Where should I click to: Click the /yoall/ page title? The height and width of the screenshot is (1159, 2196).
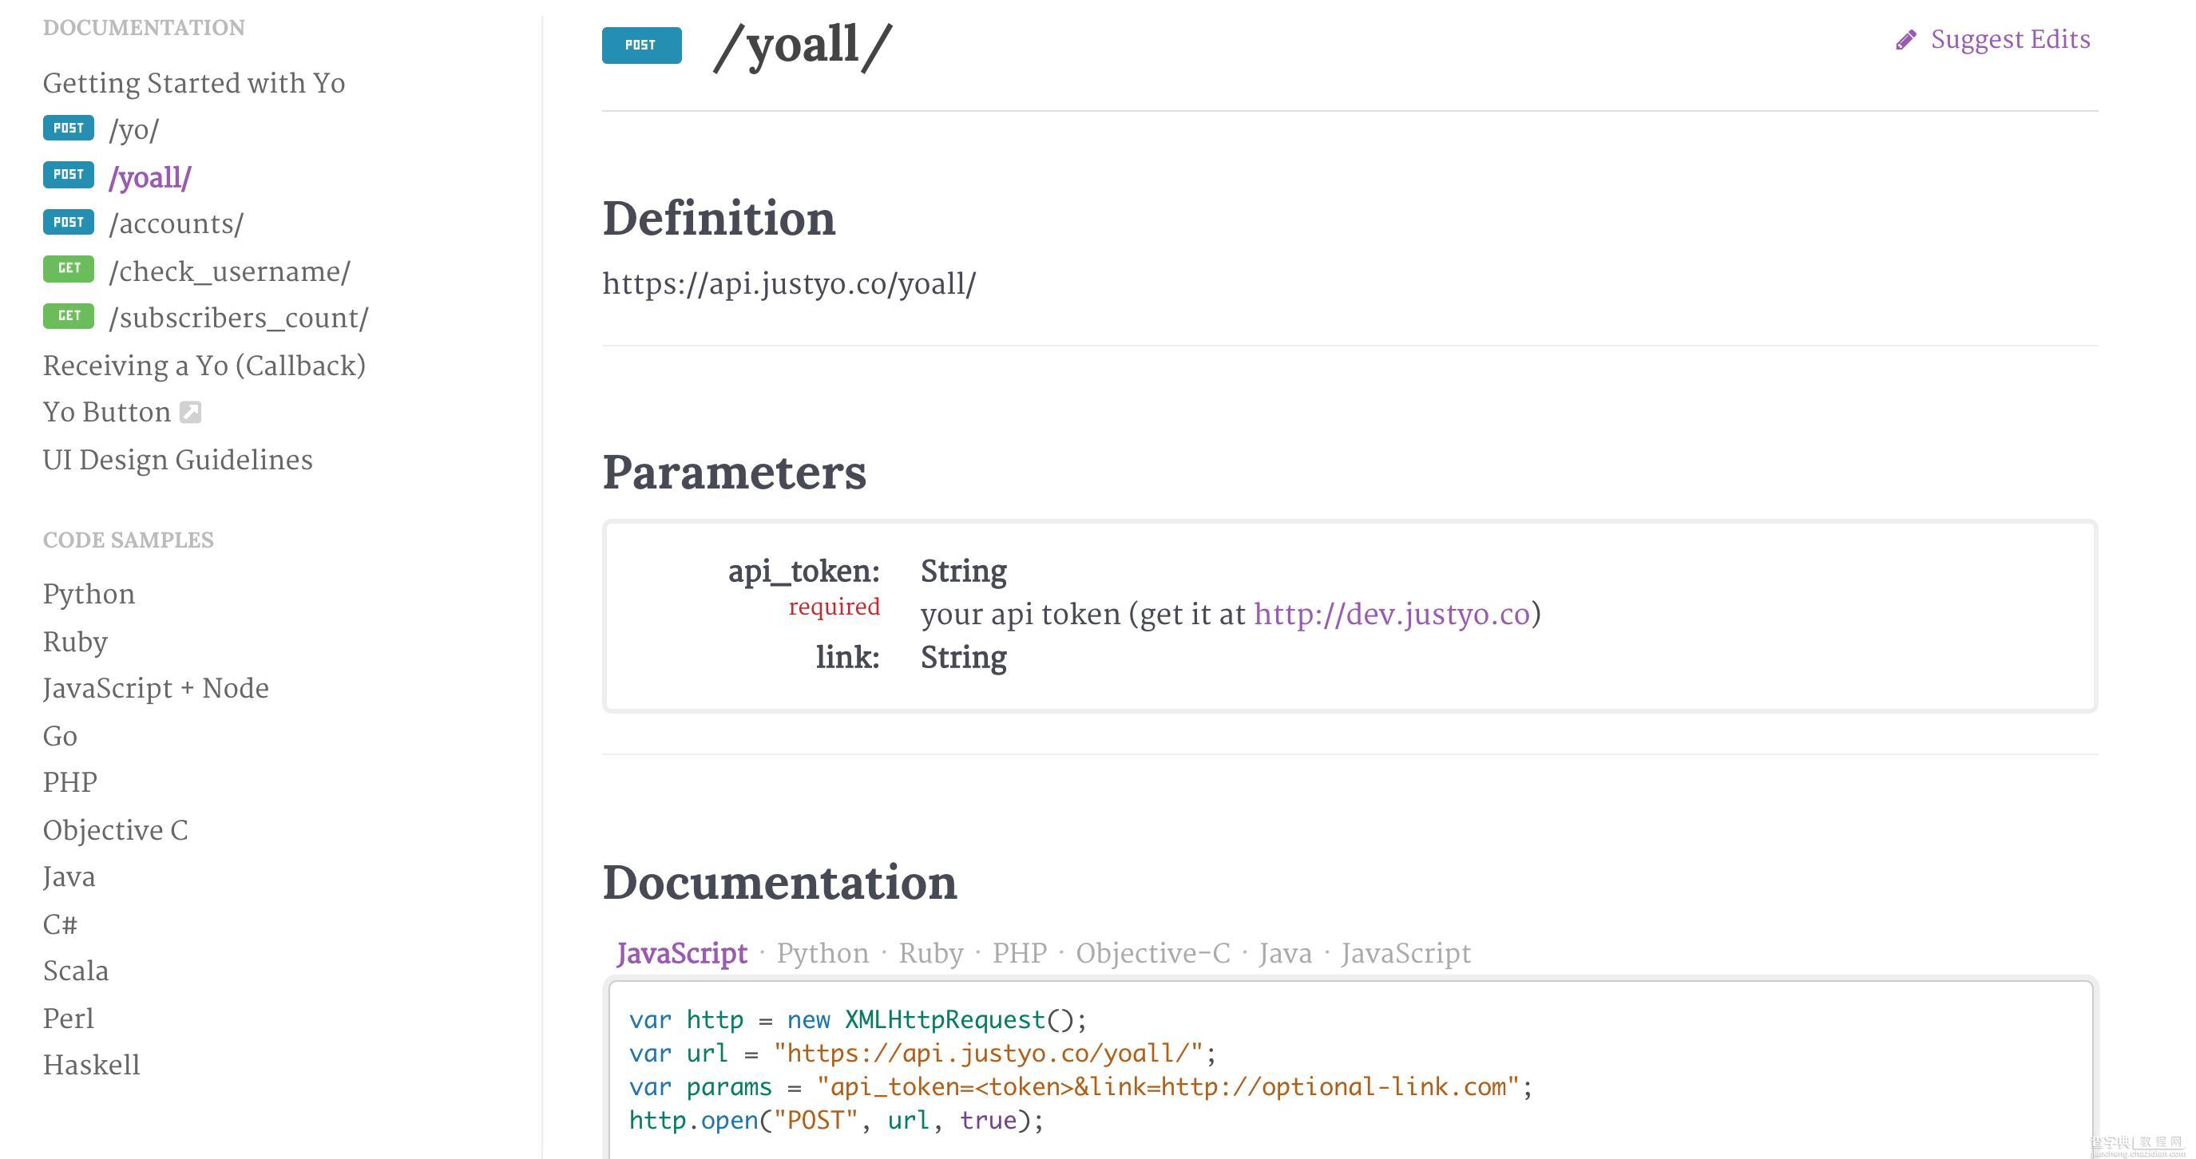[803, 45]
